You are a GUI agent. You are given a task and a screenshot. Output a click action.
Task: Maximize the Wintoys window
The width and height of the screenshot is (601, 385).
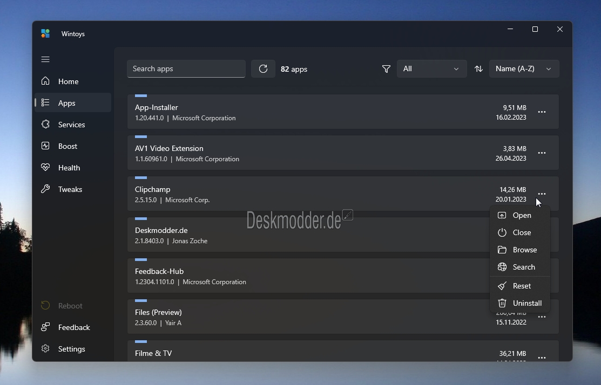click(535, 29)
